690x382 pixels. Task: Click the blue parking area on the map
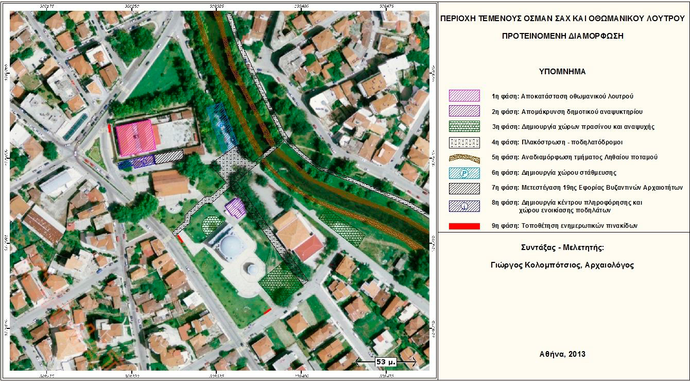(221, 126)
